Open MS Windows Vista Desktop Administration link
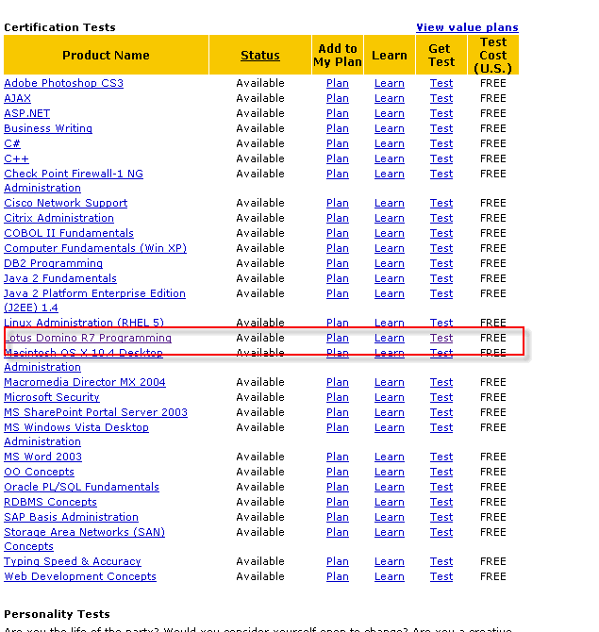This screenshot has width=599, height=632. point(76,435)
